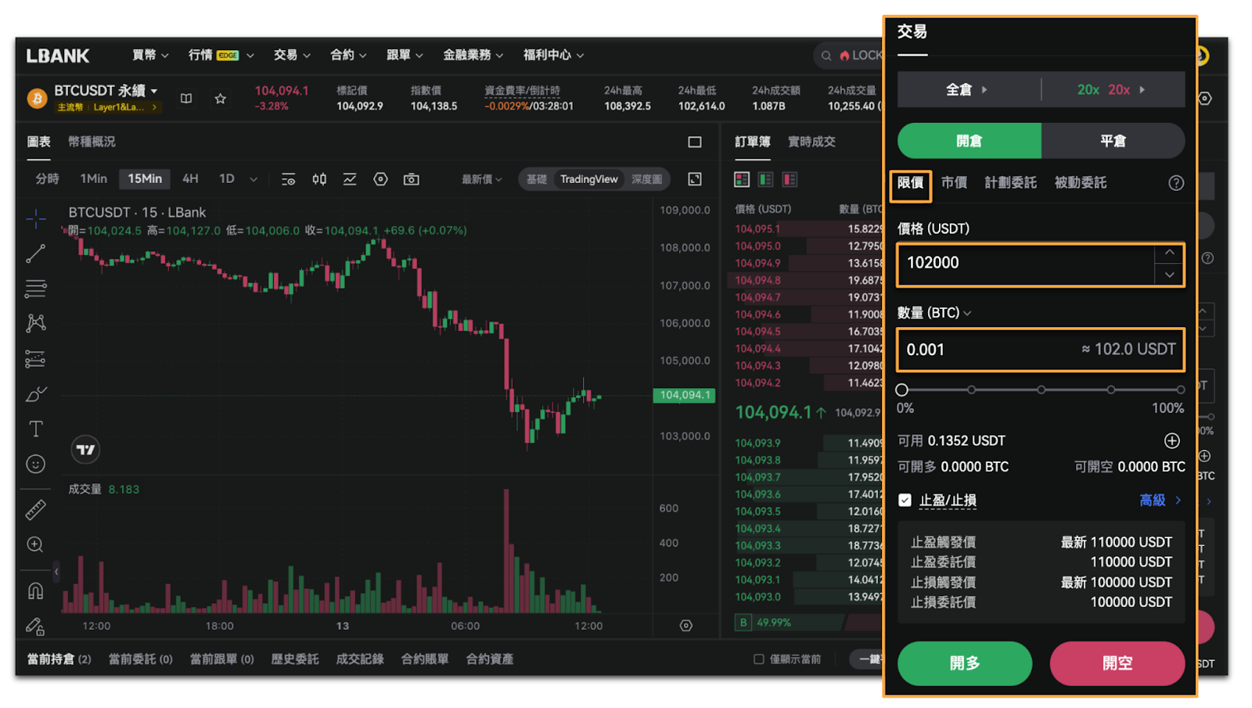This screenshot has width=1252, height=708.
Task: Add BTCUSDT to favorites star
Action: click(x=221, y=99)
